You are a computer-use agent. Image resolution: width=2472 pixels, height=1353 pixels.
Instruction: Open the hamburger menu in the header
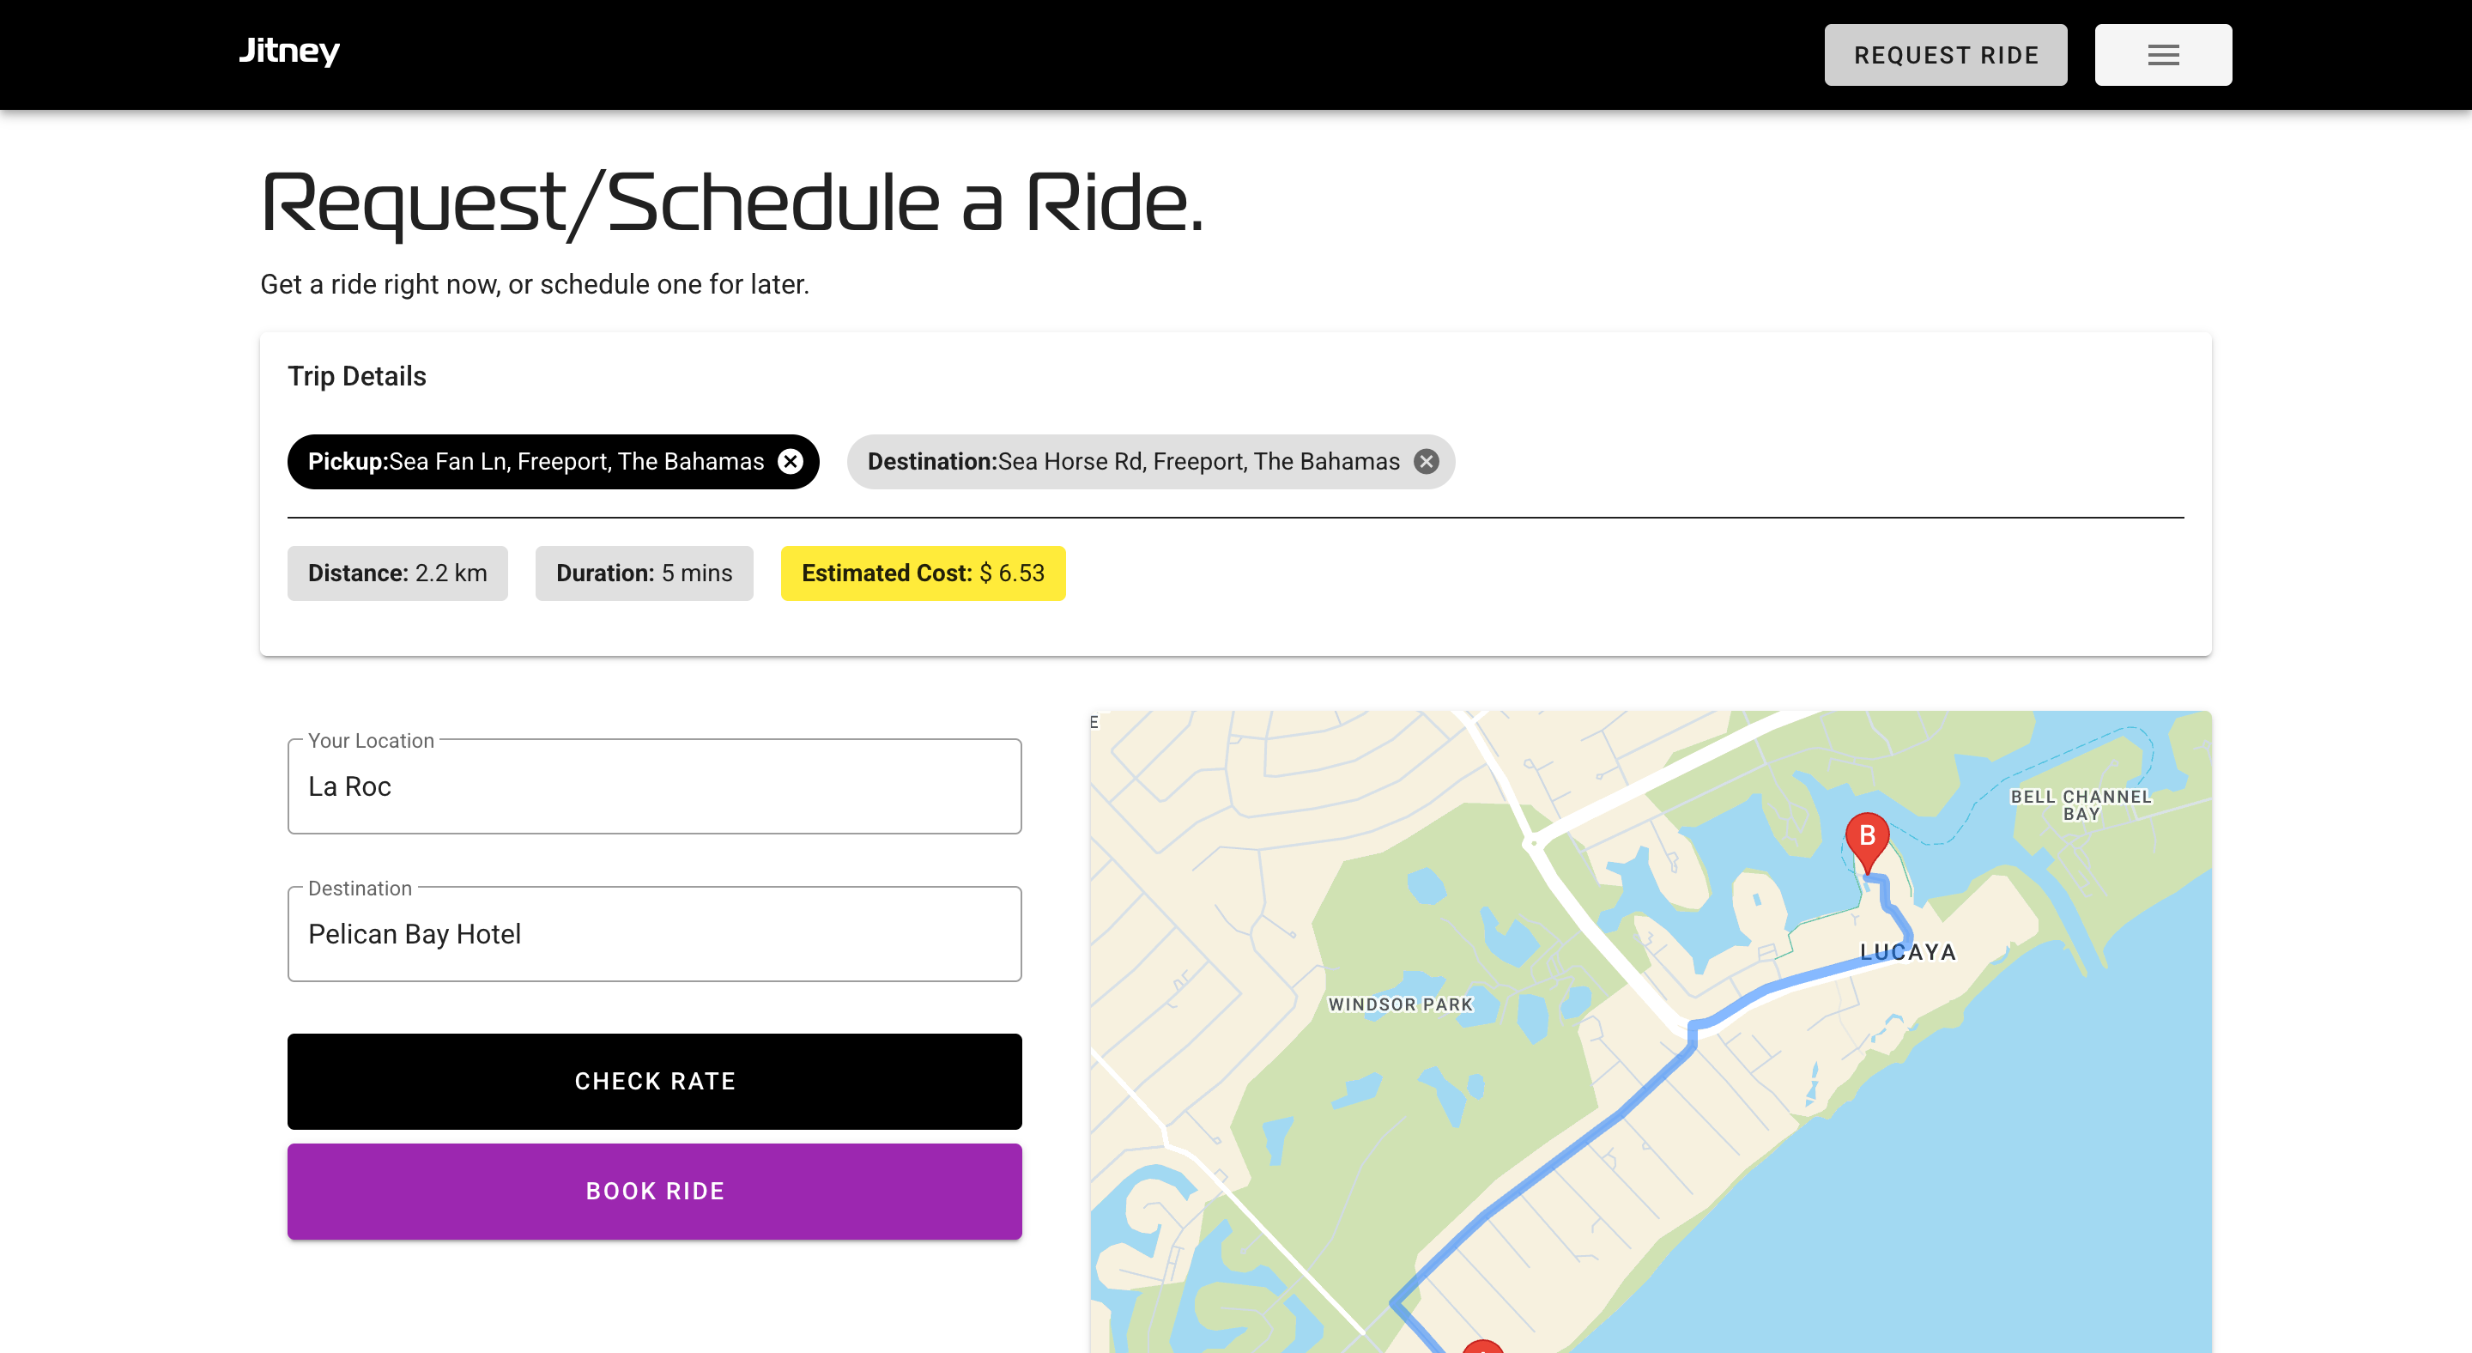coord(2162,55)
